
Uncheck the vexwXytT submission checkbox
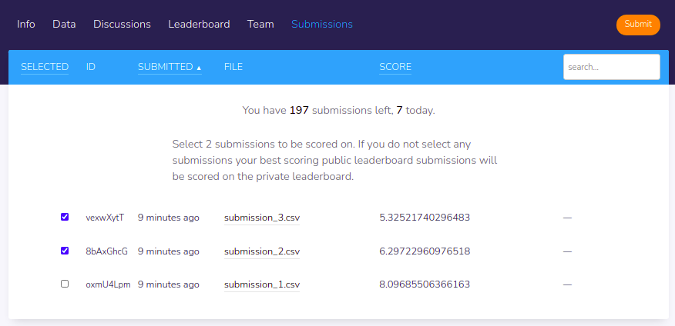(65, 217)
